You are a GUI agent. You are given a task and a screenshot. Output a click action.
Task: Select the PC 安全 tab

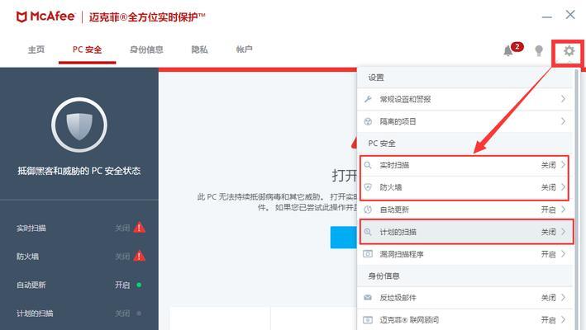pos(87,49)
